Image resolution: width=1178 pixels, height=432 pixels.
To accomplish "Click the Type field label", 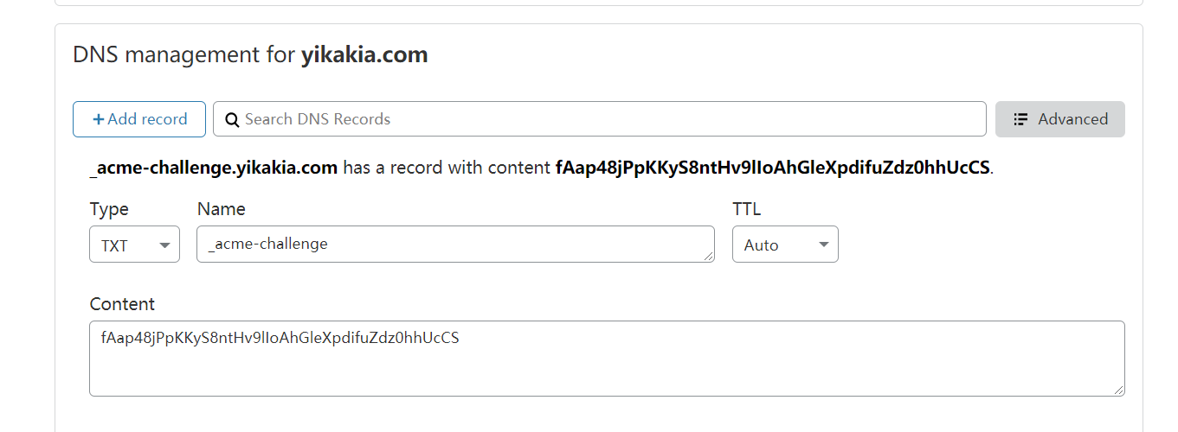I will [x=109, y=209].
